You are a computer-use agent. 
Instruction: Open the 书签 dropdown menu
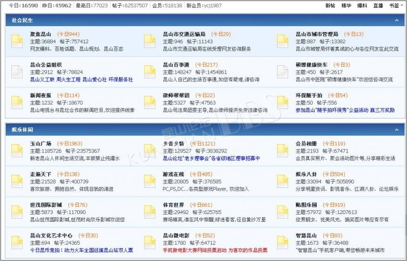394,5
